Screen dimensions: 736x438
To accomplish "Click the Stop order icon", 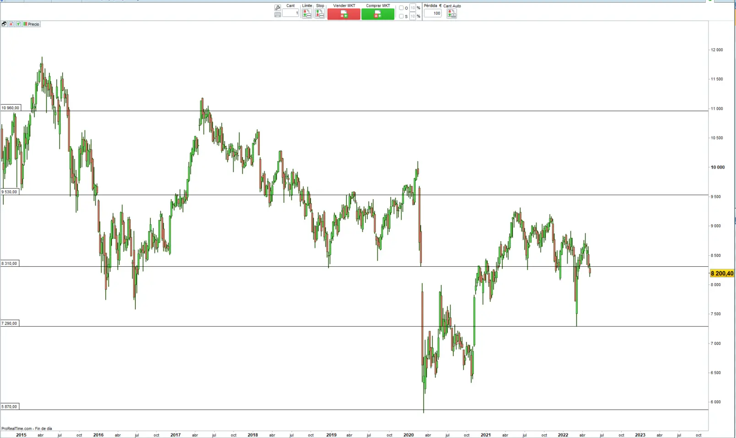I will click(x=320, y=14).
